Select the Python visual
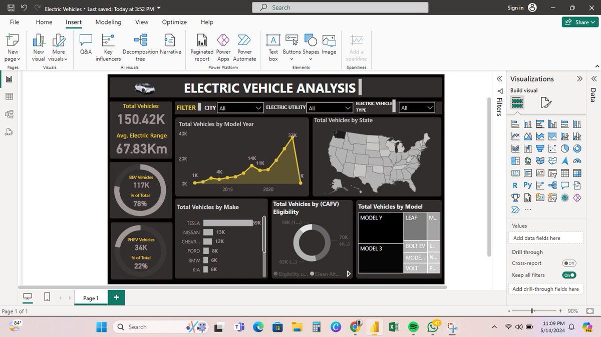This screenshot has width=601, height=337. 528,185
